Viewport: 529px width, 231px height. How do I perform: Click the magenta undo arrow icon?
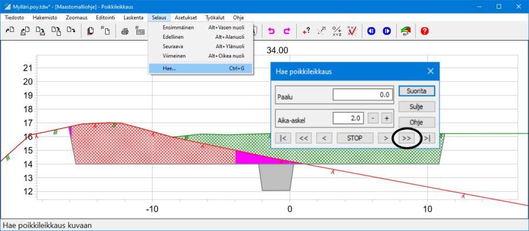271,31
